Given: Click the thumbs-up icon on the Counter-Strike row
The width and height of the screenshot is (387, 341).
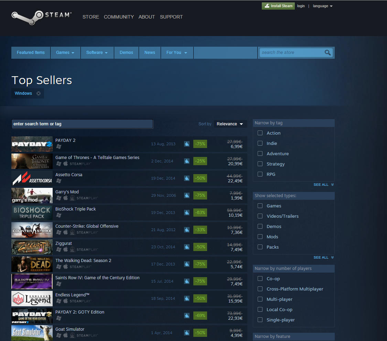Looking at the screenshot, I should [x=187, y=230].
